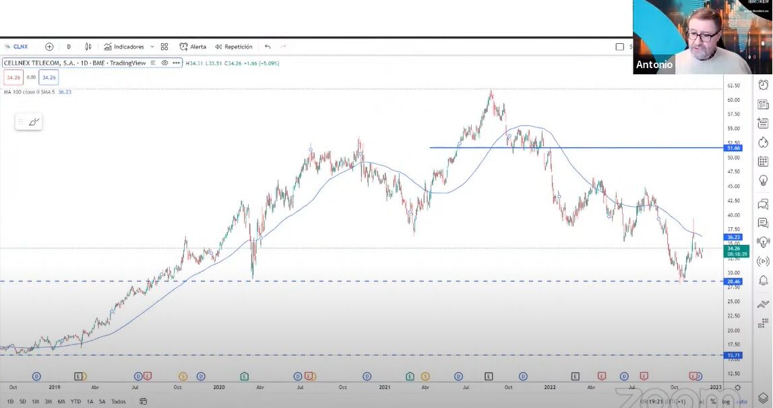Click the 28.46 price label on the axis
Screen dimensions: 773x408
(x=733, y=282)
